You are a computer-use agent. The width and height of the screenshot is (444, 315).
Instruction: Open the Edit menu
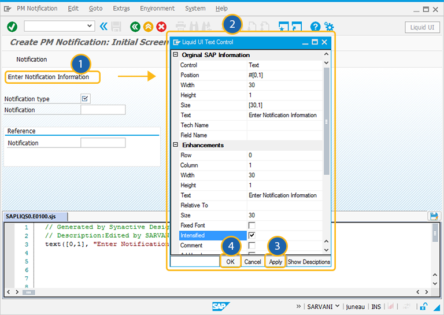(x=73, y=9)
